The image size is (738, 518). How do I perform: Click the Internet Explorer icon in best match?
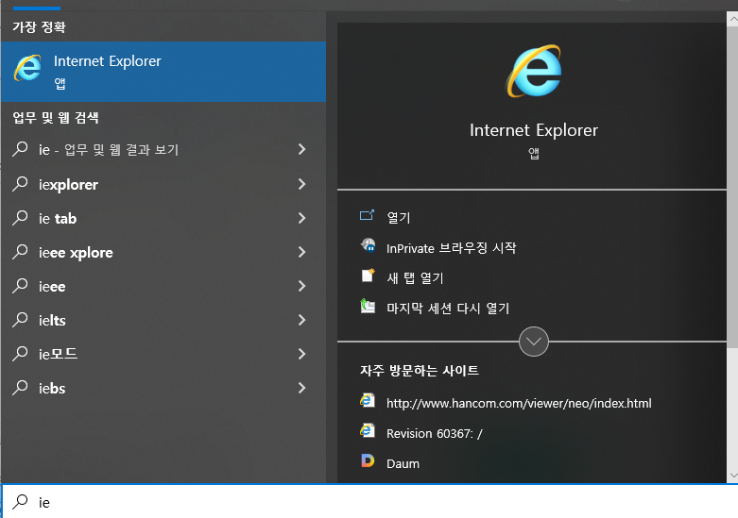[x=27, y=68]
